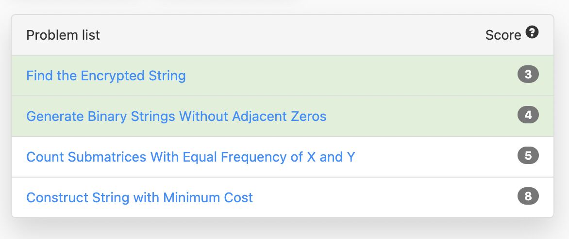Click blank header area between Problem list and Score

291,35
